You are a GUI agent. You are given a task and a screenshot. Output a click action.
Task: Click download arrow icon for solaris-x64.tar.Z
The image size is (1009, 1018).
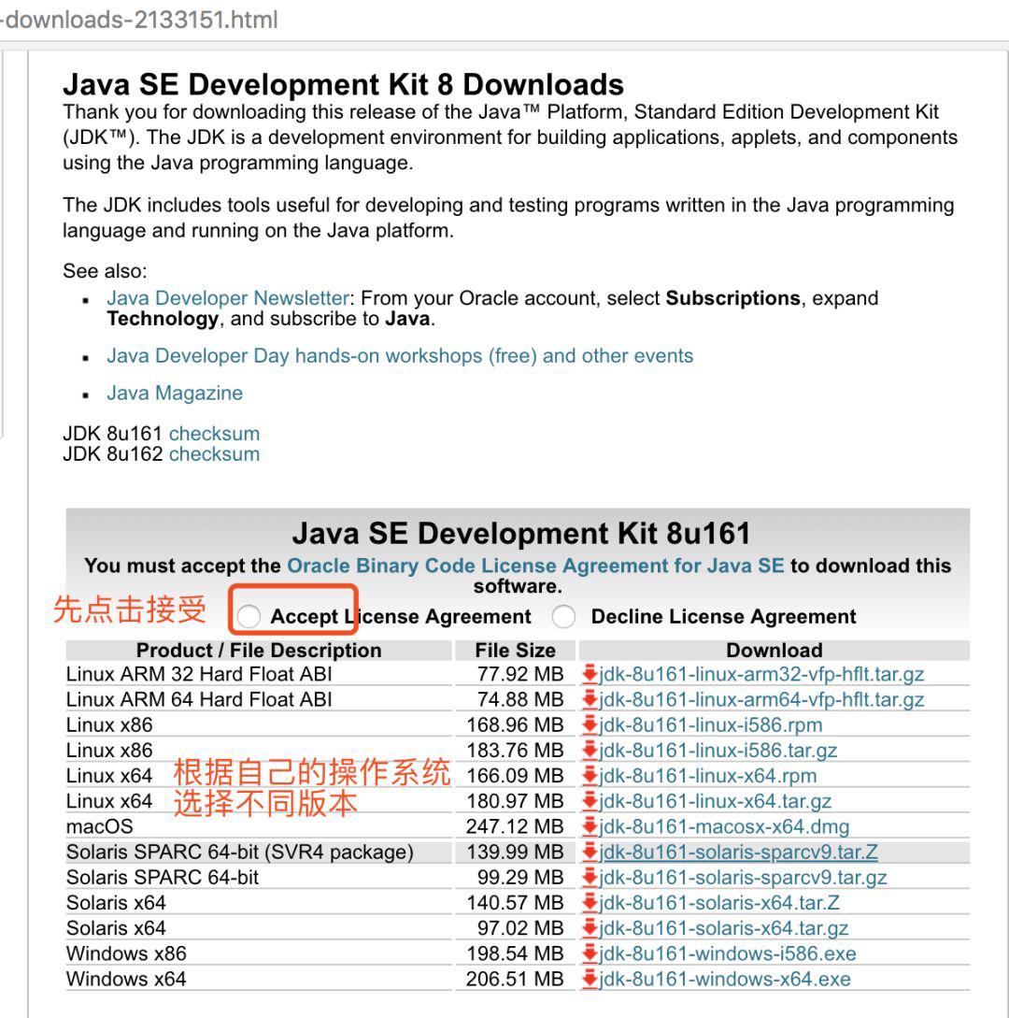[590, 902]
